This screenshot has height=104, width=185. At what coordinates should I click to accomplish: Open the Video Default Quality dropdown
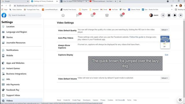(165, 30)
